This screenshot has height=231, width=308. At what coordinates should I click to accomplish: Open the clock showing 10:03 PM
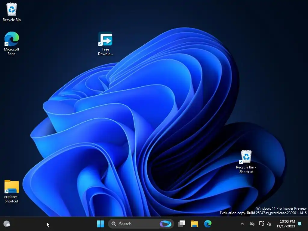click(x=286, y=224)
